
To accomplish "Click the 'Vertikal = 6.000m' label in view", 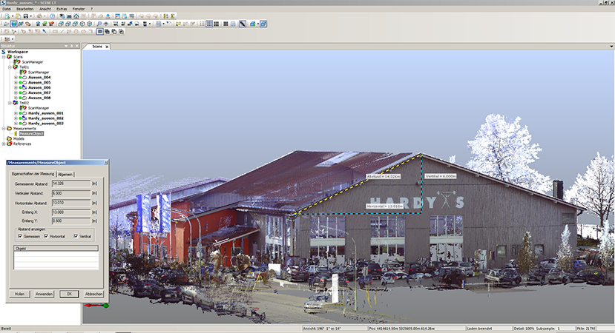I will (441, 176).
